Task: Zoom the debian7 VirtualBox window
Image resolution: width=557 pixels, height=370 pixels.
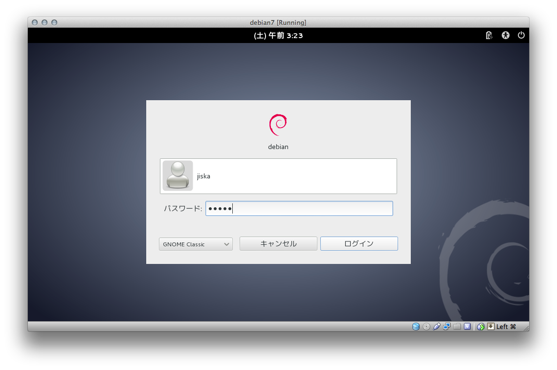Action: click(x=54, y=22)
